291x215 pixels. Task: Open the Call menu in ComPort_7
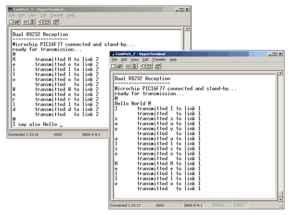[145, 59]
